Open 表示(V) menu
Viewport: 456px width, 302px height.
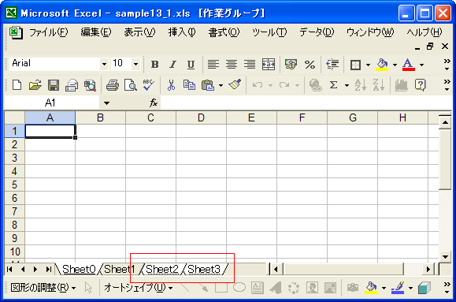(139, 32)
